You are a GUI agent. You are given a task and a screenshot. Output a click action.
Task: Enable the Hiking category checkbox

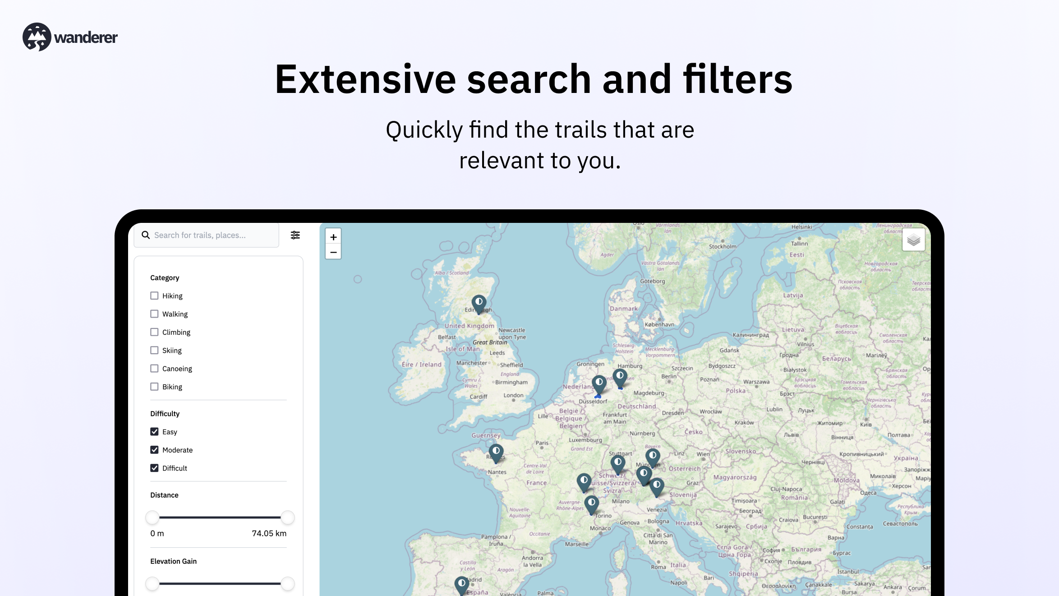pos(154,296)
